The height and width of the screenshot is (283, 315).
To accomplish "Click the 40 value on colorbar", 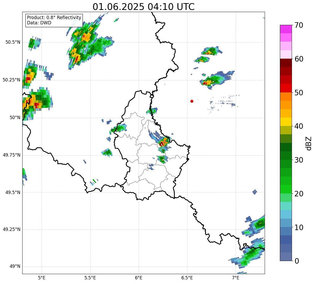I will (299, 126).
